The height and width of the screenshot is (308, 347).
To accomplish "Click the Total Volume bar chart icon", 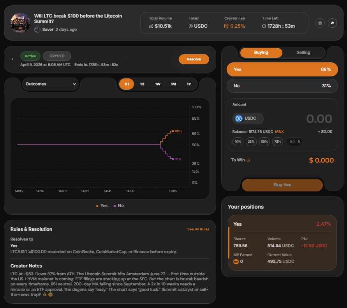I will (151, 26).
